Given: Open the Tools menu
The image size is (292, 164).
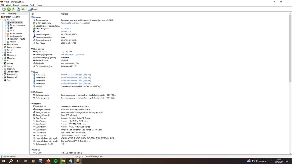Looking at the screenshot, I should click(x=32, y=5).
